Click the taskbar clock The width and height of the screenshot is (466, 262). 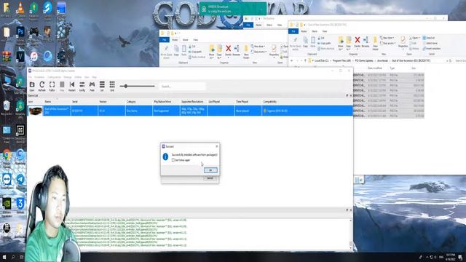(451, 257)
